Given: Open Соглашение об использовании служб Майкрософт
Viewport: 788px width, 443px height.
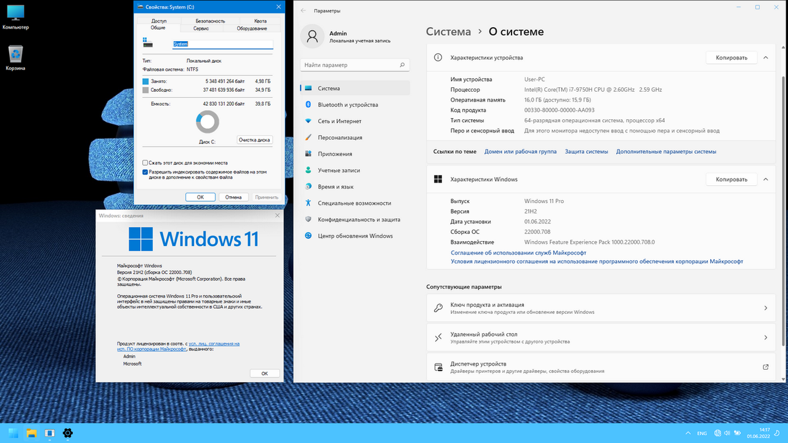Looking at the screenshot, I should point(518,253).
